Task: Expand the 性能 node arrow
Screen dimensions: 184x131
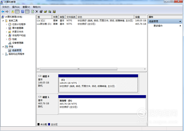Action: (x=7, y=39)
